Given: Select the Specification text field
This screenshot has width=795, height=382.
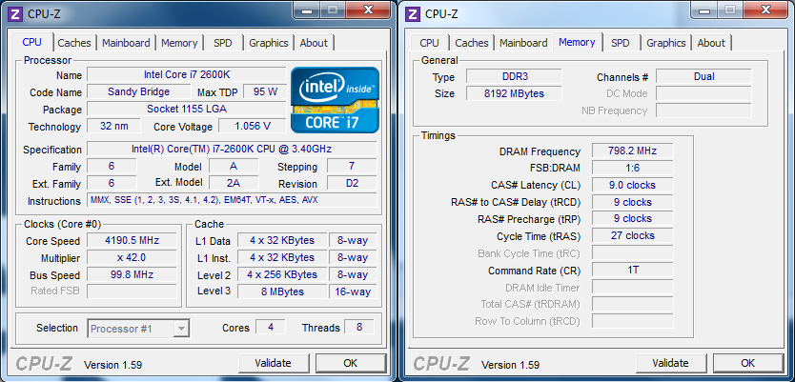Looking at the screenshot, I should (x=232, y=150).
